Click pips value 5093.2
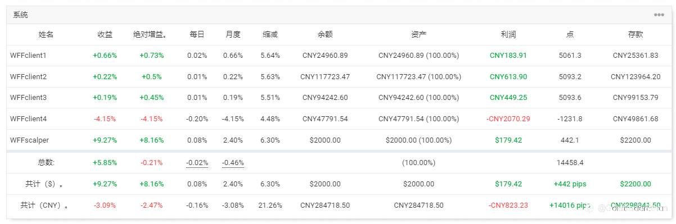Viewport: 676px width, 224px height. tap(570, 77)
